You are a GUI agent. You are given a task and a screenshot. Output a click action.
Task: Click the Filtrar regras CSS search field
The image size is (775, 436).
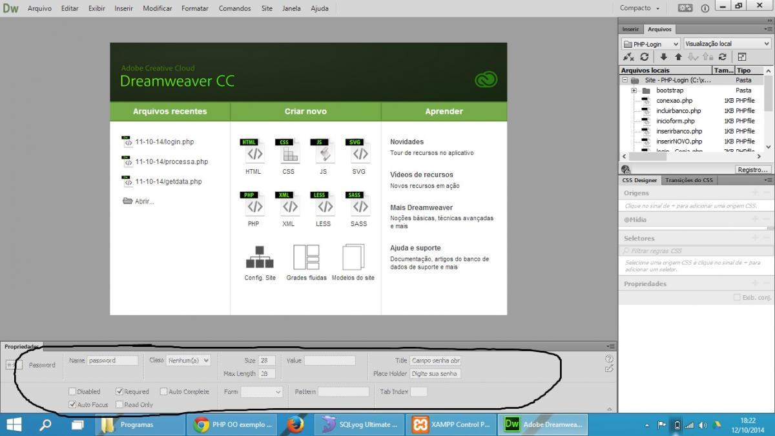click(696, 251)
